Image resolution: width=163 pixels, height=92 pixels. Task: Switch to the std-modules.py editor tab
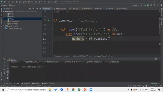coord(60,8)
